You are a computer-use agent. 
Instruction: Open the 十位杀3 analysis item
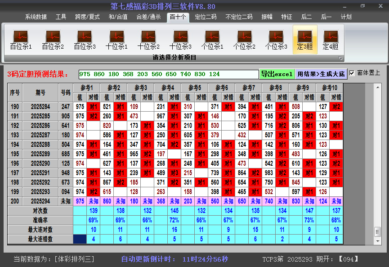coord(180,40)
